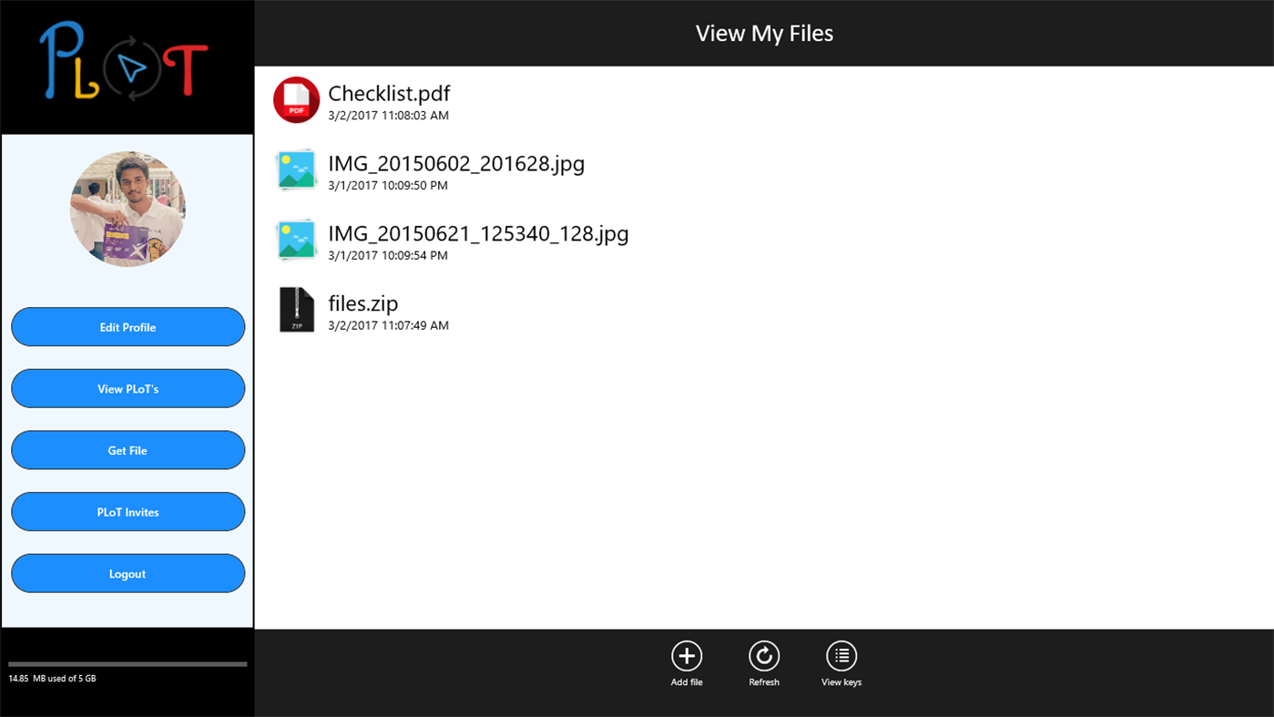The image size is (1274, 717).
Task: Click the View PLoT's button
Action: click(127, 389)
